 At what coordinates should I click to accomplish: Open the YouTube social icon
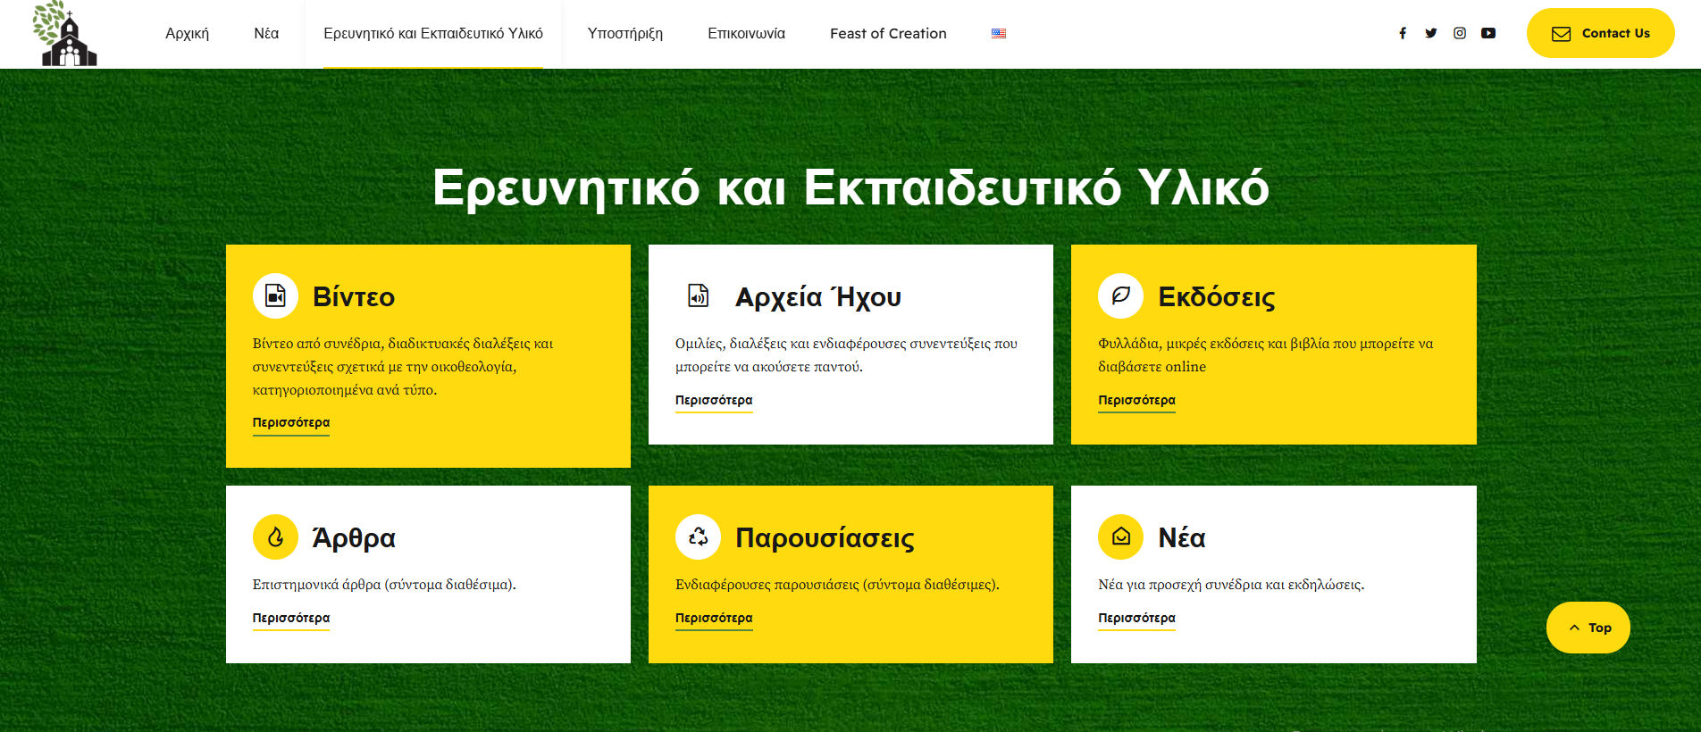coord(1488,33)
